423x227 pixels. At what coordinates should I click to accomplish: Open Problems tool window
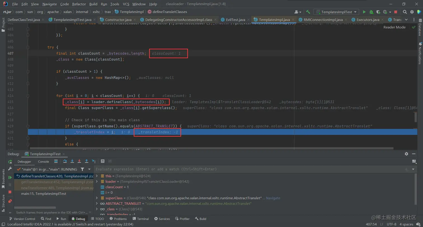click(118, 219)
